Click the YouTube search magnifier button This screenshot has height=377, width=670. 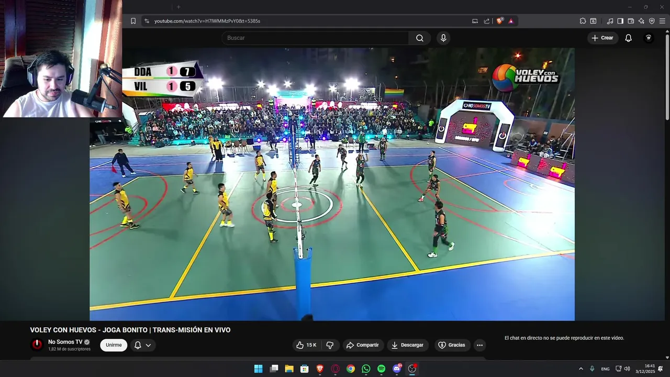[x=420, y=38]
